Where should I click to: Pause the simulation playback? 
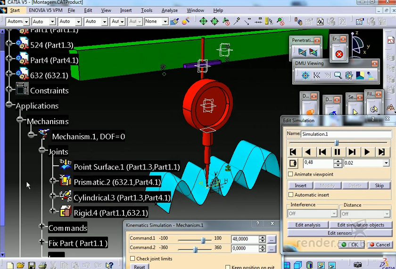(x=337, y=152)
